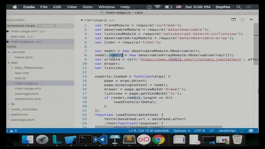Expand the lib folder
Viewport: 265px width, 149px height.
click(9, 104)
